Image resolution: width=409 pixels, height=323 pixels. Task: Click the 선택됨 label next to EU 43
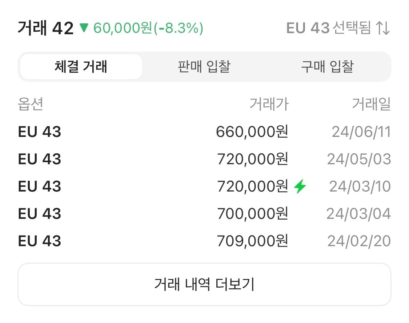[352, 29]
